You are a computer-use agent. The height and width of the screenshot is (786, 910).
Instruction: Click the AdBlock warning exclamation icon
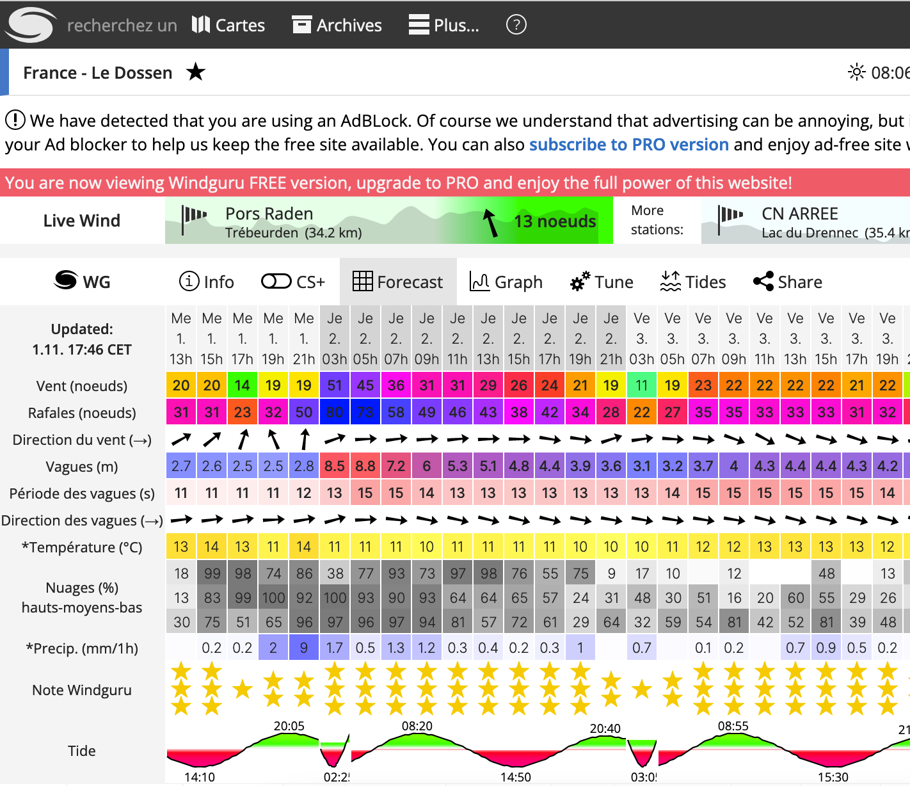coord(15,120)
